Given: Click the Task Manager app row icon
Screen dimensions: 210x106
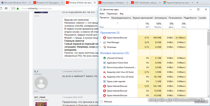Looking at the screenshot, I should click(x=104, y=43).
